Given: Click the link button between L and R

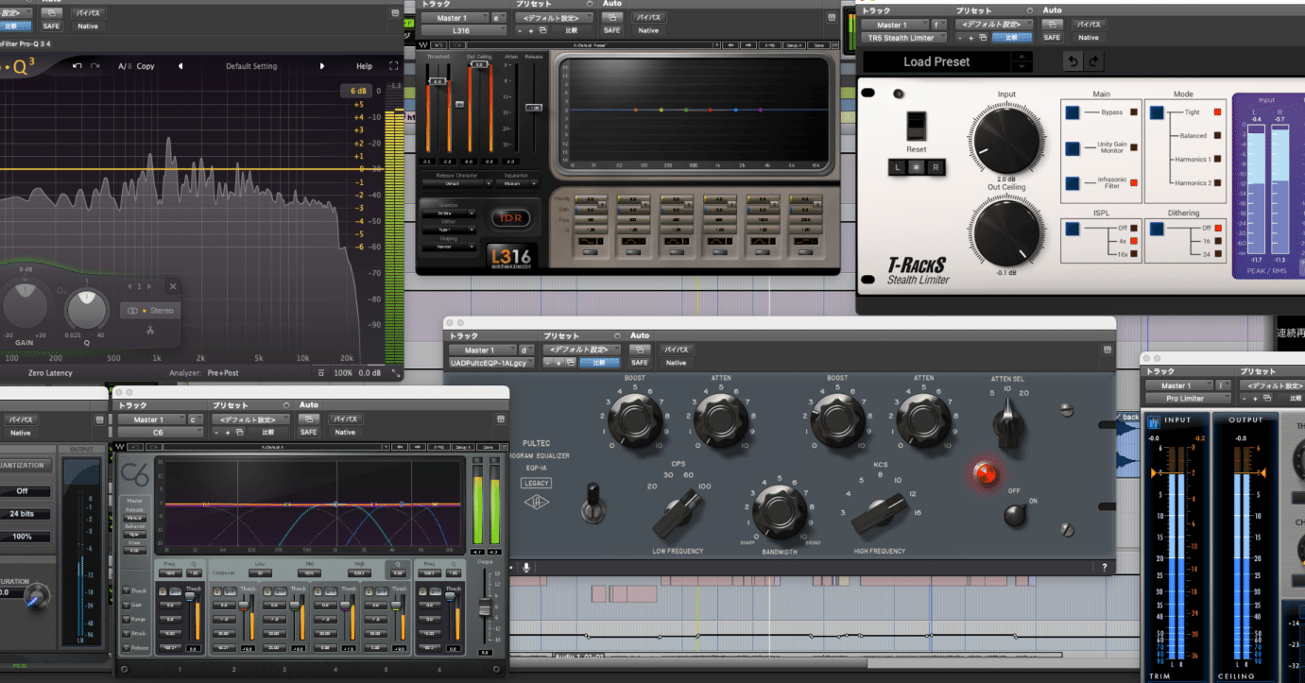Looking at the screenshot, I should [x=917, y=167].
